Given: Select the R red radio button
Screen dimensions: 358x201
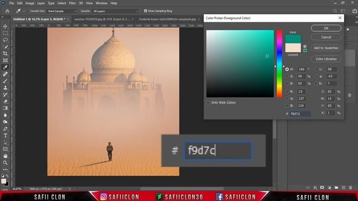Looking at the screenshot, I should 287,92.
